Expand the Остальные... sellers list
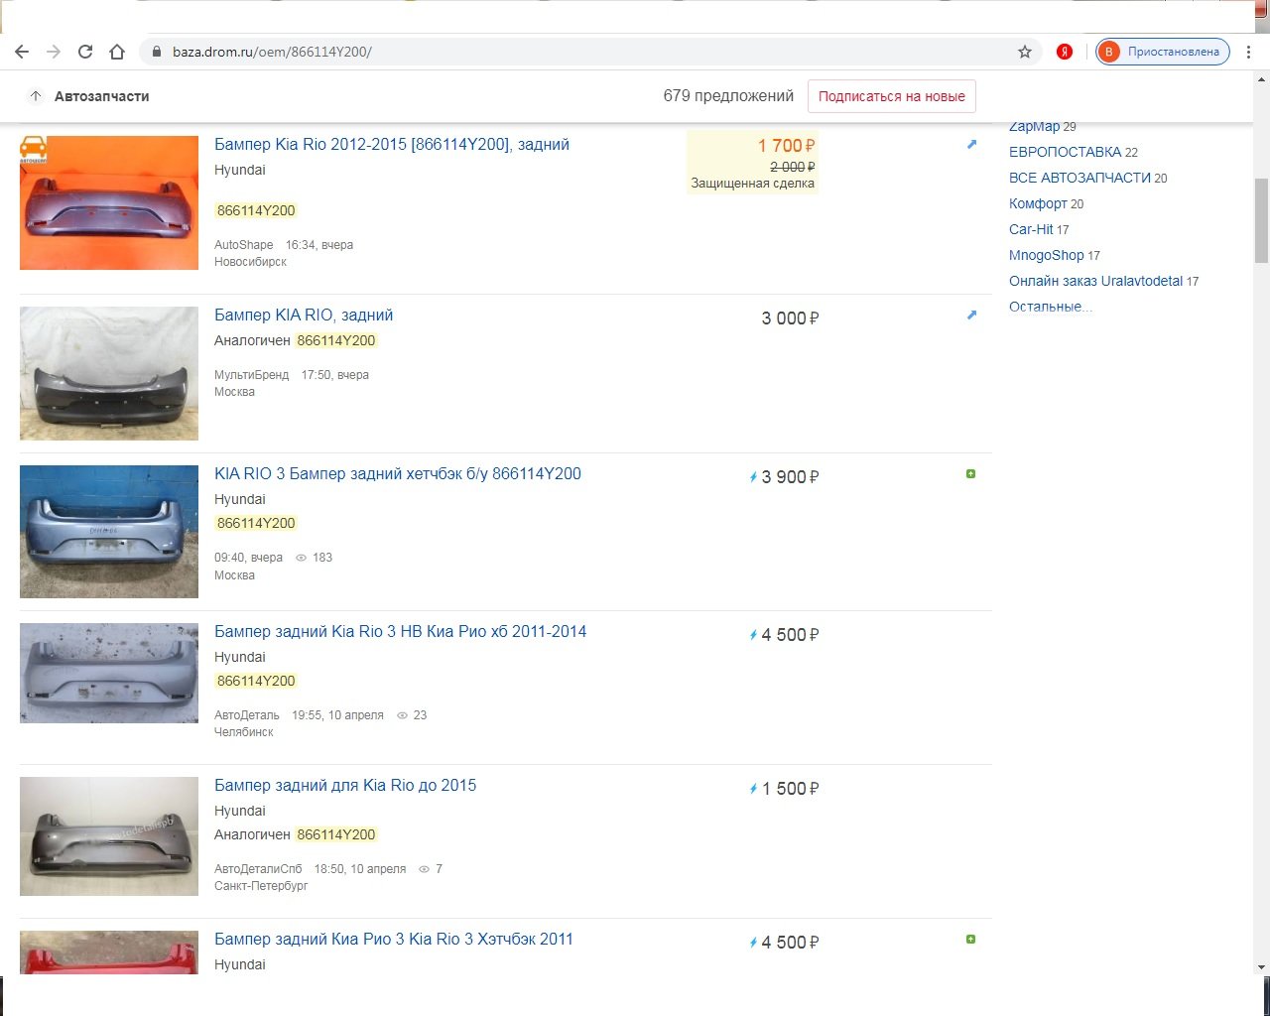This screenshot has width=1270, height=1016. pyautogui.click(x=1051, y=307)
